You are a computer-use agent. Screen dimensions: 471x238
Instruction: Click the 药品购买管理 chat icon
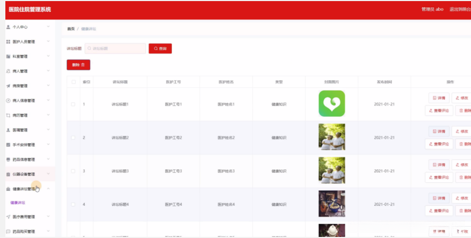pyautogui.click(x=8, y=232)
